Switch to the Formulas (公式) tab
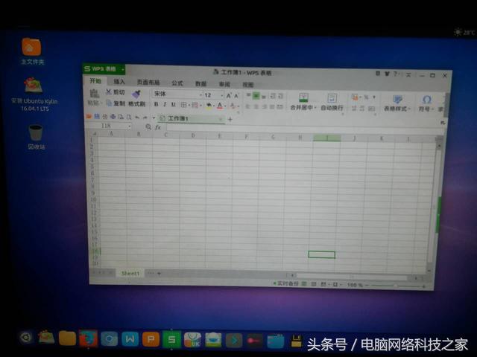 177,83
